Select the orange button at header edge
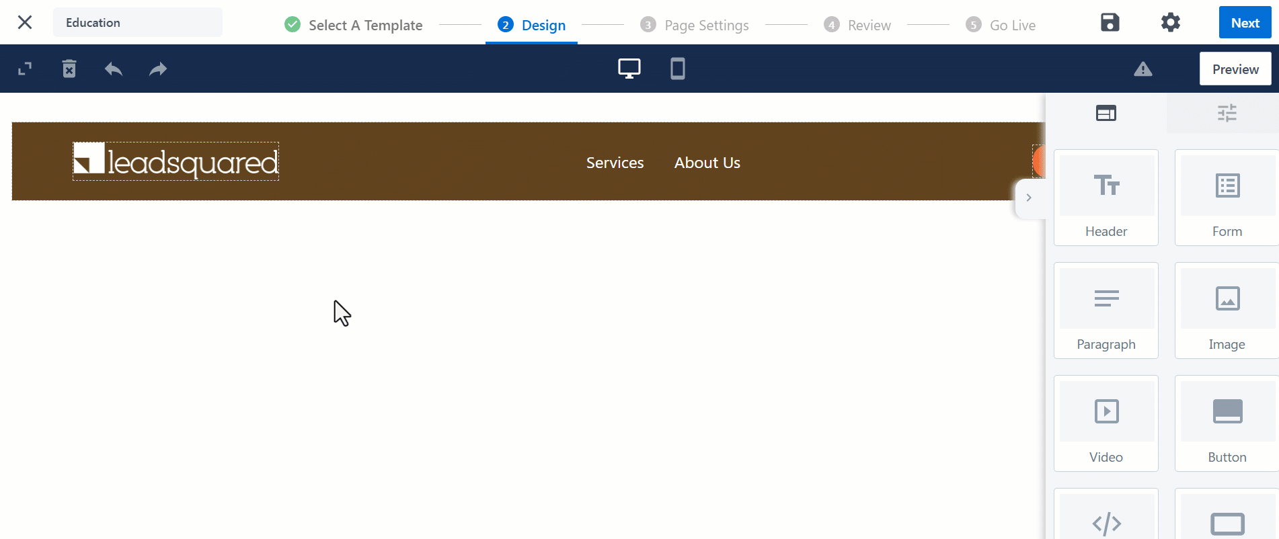Viewport: 1279px width, 539px height. pyautogui.click(x=1039, y=162)
